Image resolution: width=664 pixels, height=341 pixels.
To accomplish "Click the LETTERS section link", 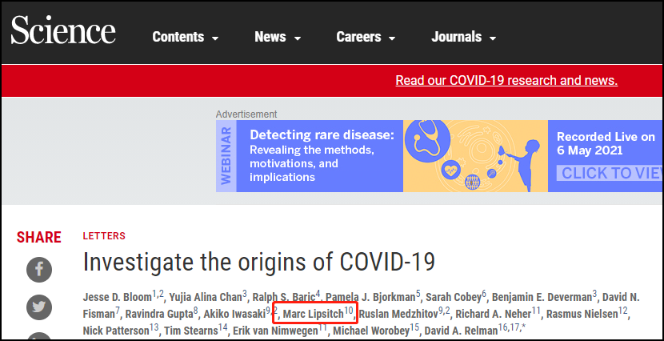I will click(104, 236).
